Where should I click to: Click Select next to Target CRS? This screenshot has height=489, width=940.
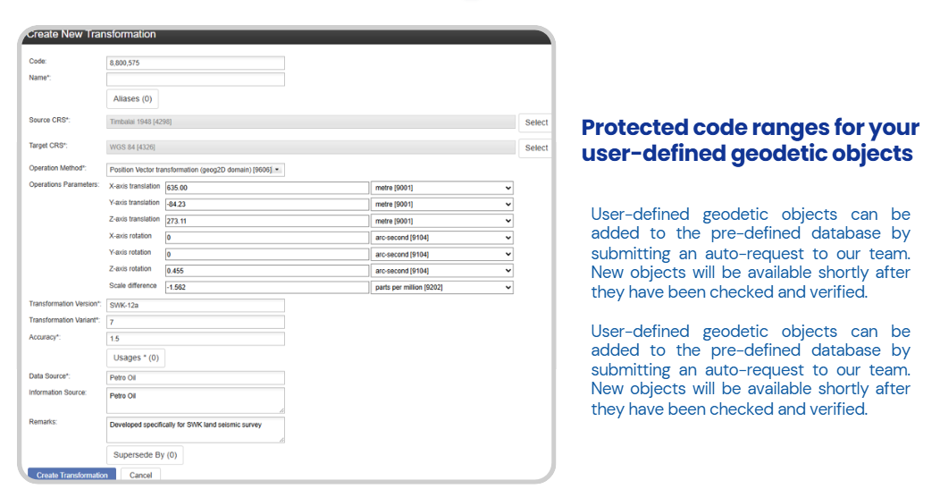pyautogui.click(x=535, y=148)
